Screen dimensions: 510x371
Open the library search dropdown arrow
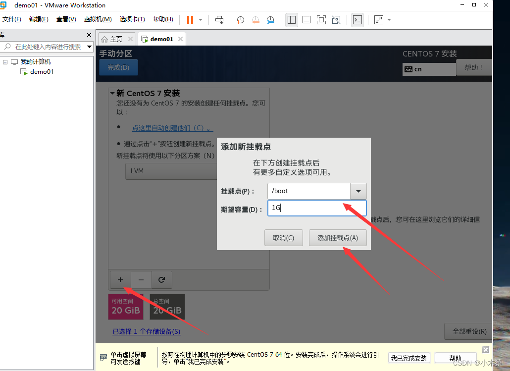click(89, 47)
